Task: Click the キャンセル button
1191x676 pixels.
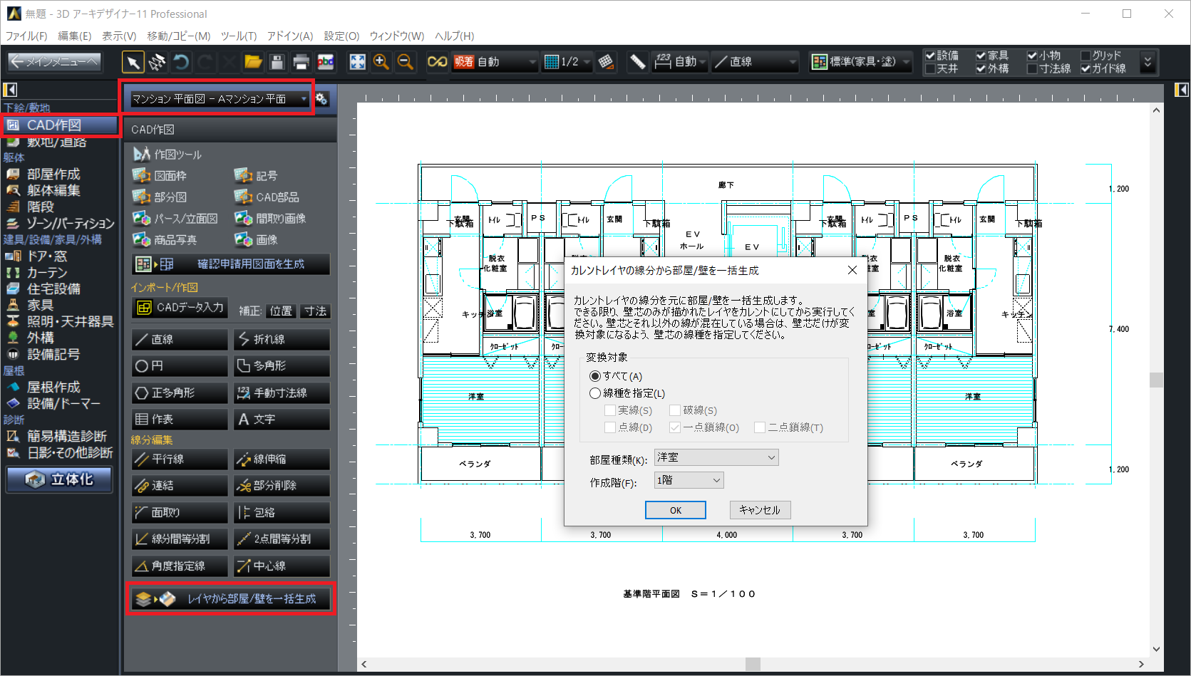Action: [x=760, y=510]
